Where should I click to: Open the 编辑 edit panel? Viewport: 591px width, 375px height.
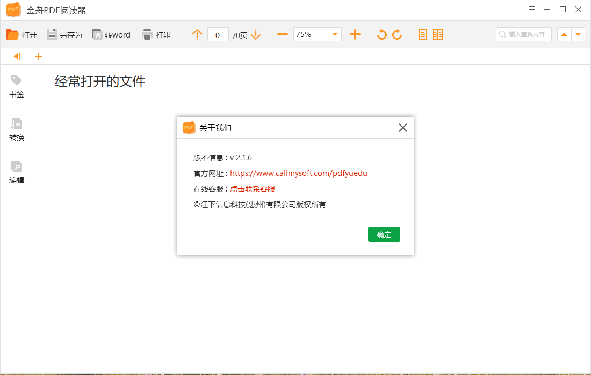[17, 172]
